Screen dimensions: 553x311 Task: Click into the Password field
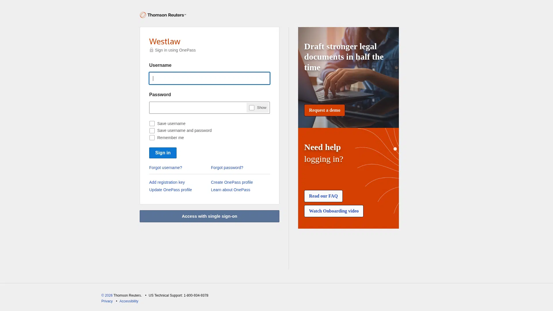(x=198, y=108)
